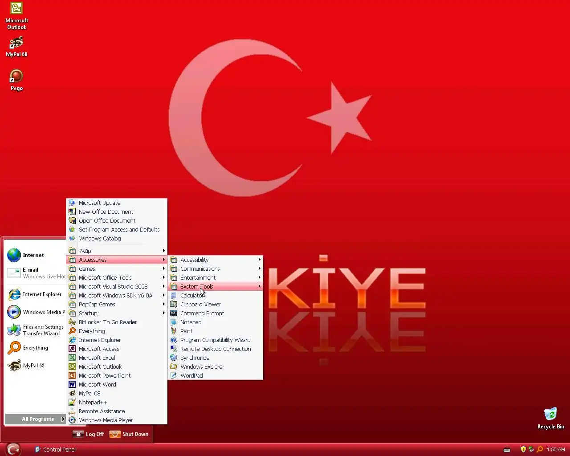This screenshot has height=456, width=570.
Task: Switch to Control Panel taskbar button
Action: coord(55,449)
